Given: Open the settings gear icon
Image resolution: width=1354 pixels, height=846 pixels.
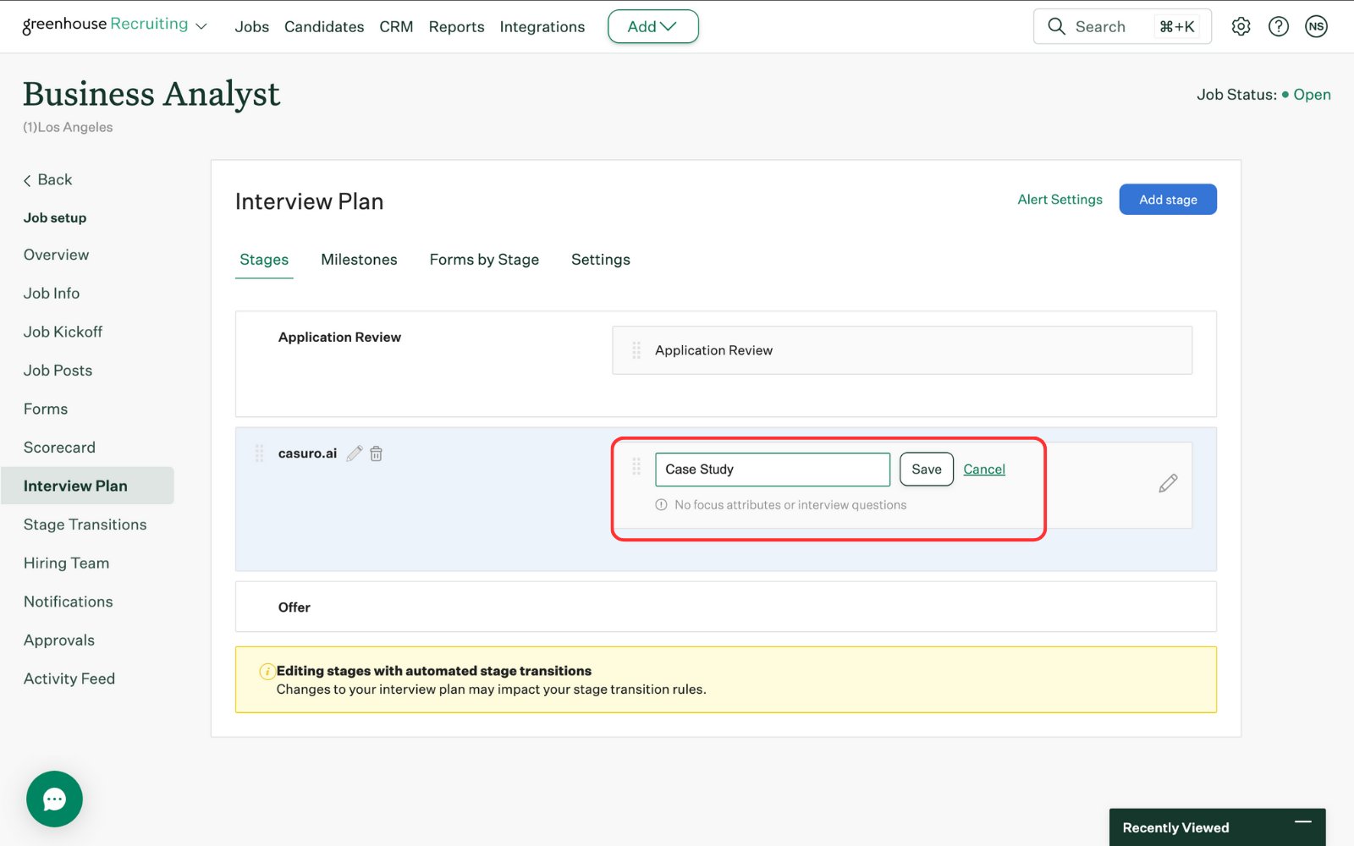Looking at the screenshot, I should tap(1241, 26).
